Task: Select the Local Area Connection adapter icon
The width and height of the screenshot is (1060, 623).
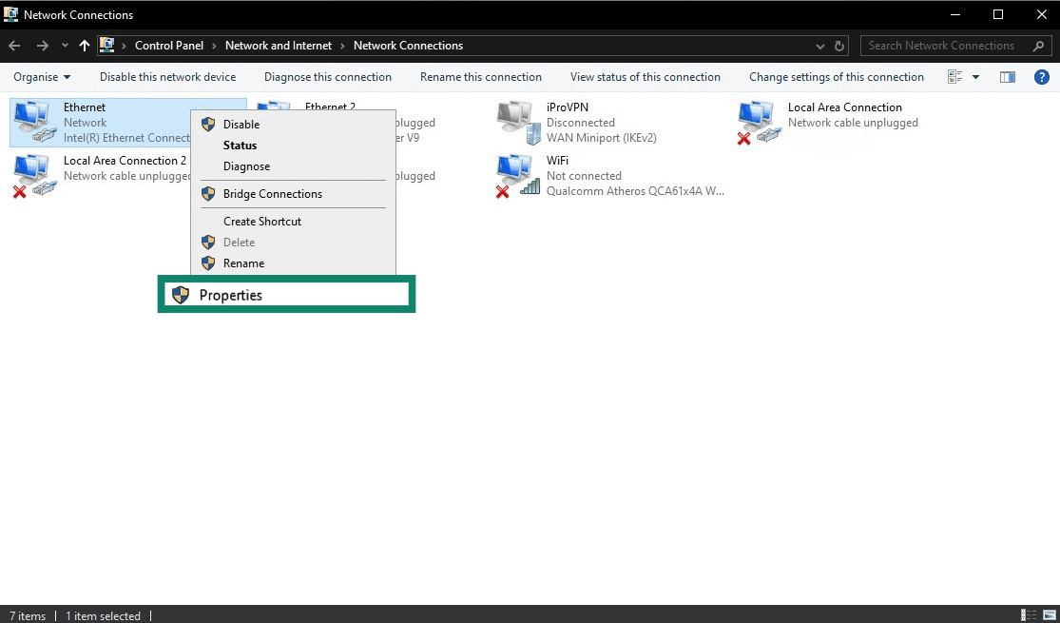Action: point(758,120)
